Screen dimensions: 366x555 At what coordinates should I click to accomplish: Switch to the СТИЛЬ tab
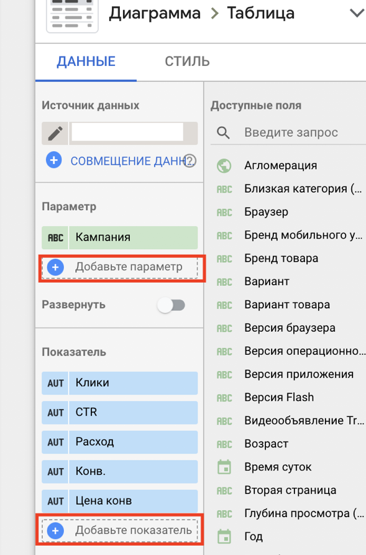pyautogui.click(x=187, y=62)
